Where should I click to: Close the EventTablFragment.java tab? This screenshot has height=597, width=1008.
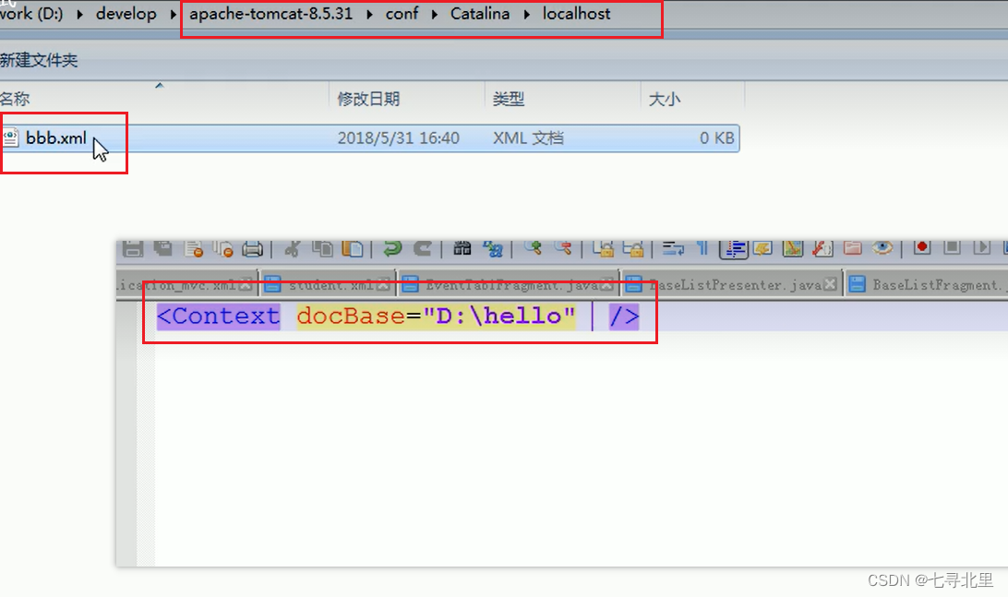(x=606, y=285)
